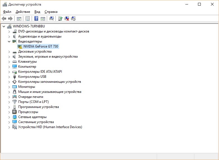Viewport: 219px width, 160px height.
Task: Expand DVD-дисководы и дисководы компакт-дисков chevron
Action: click(9, 32)
